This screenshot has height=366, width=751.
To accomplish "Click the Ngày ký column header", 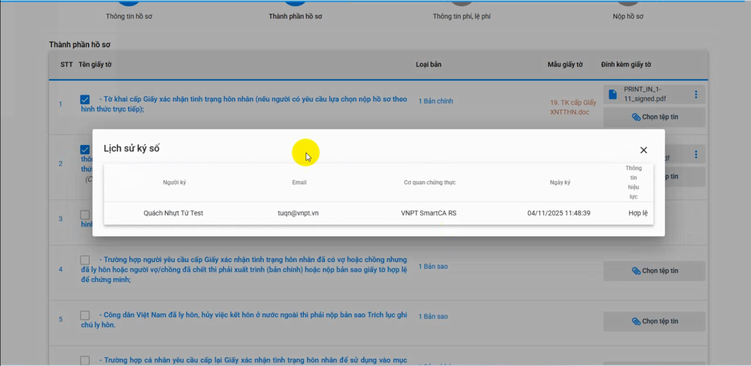I will point(560,183).
